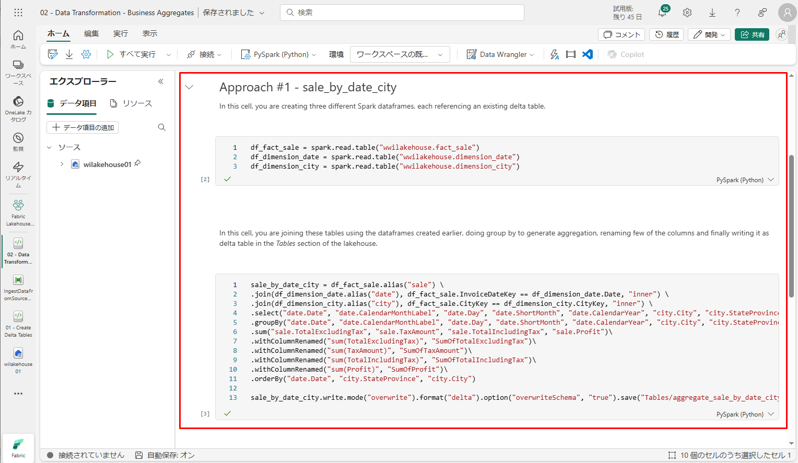The image size is (798, 463).
Task: Open the PySpark (Python) language dropdown
Action: tap(278, 54)
